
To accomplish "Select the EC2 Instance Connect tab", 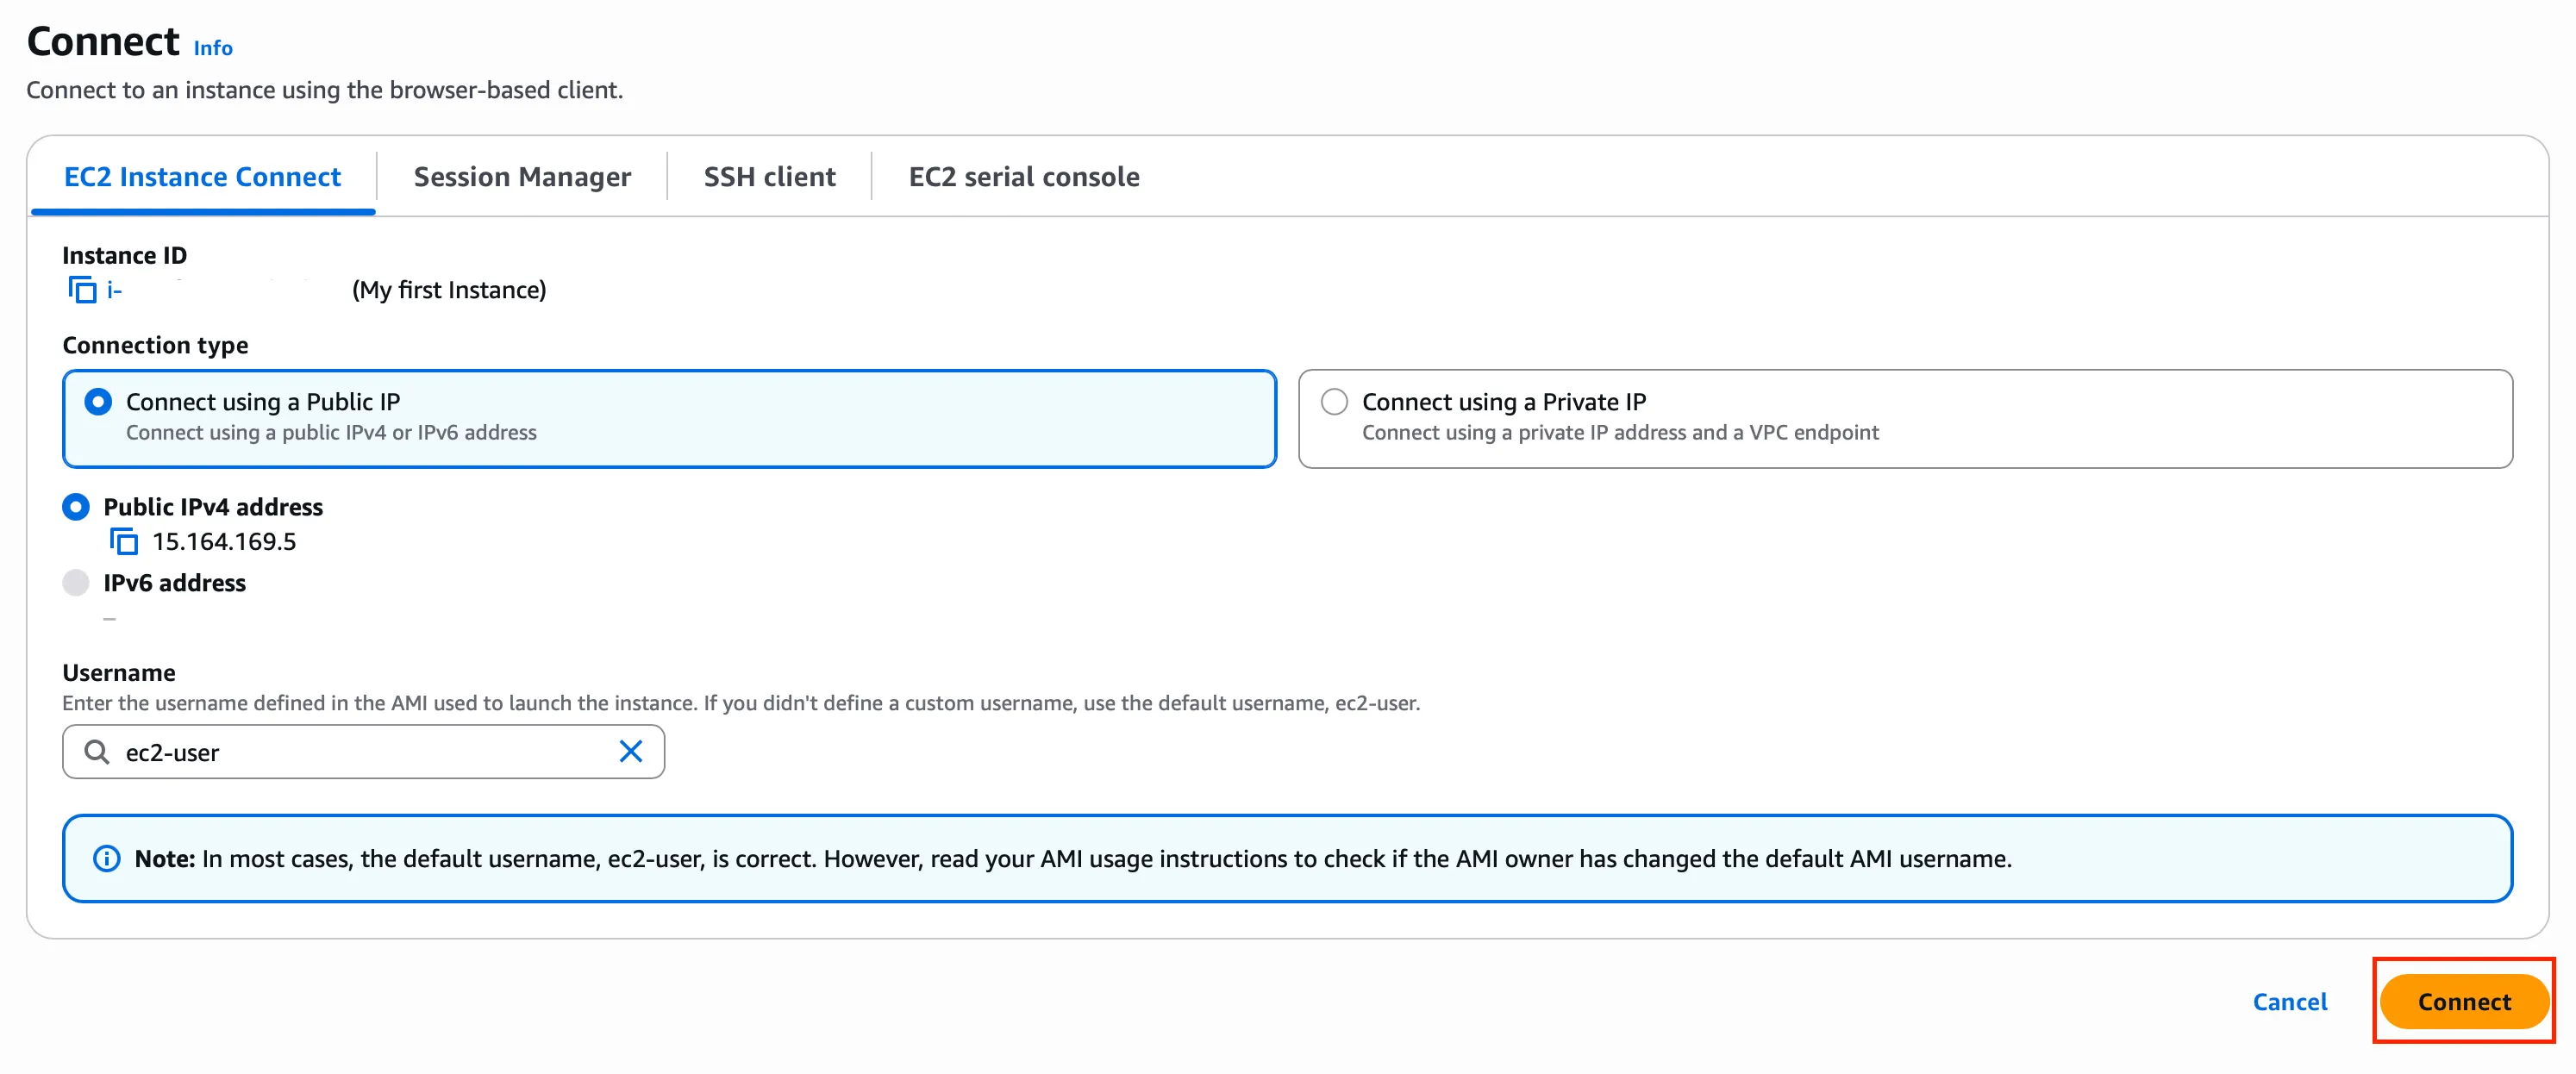I will 202,177.
